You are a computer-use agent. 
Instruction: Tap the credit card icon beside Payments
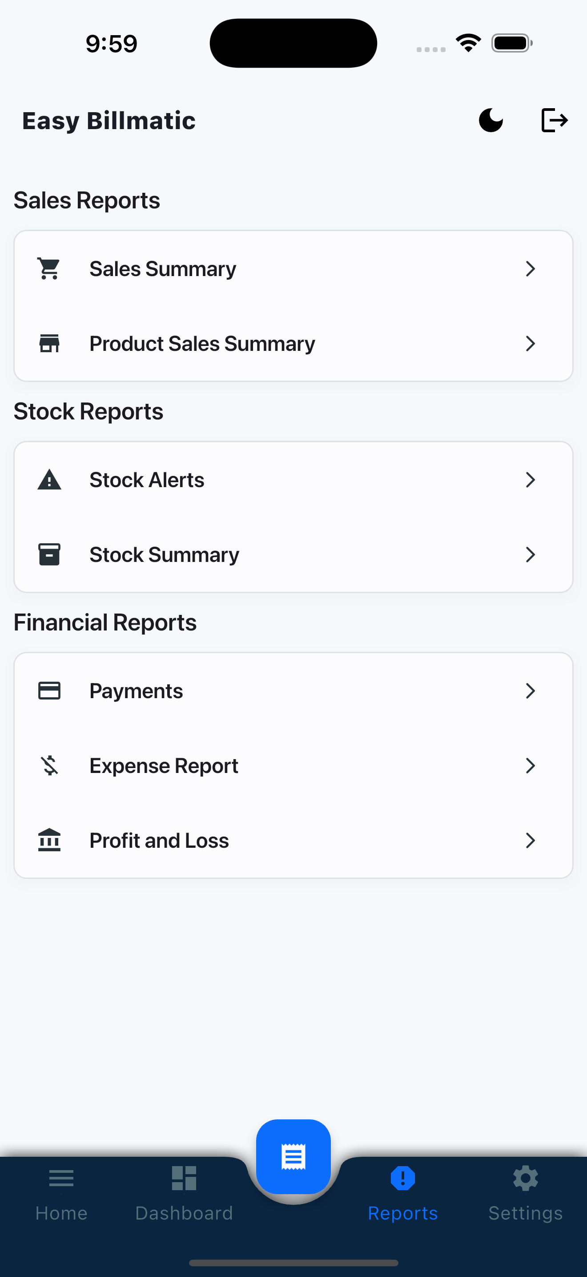coord(49,691)
